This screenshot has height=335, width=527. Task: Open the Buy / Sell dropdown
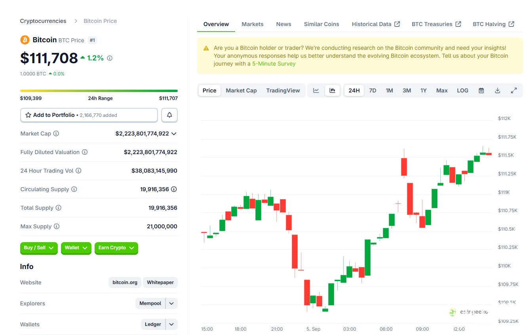point(39,248)
